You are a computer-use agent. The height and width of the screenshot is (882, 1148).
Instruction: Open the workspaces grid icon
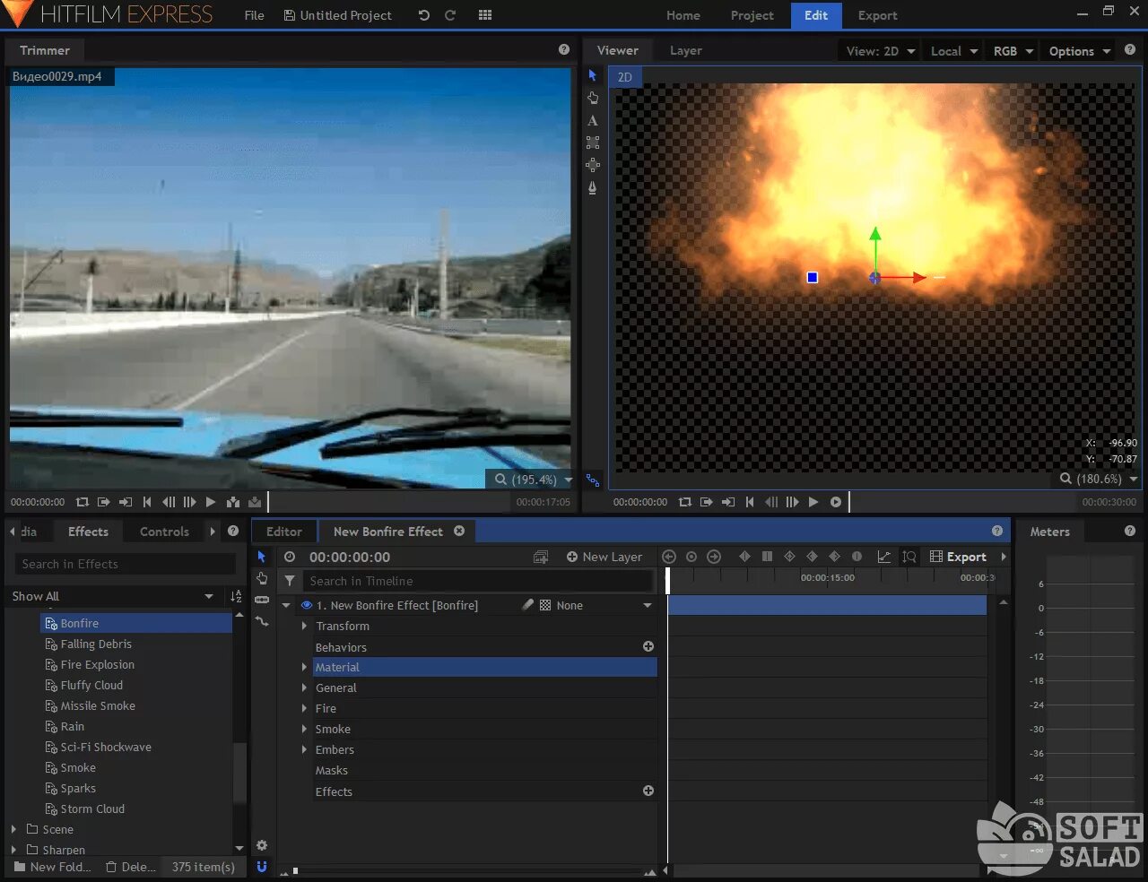(485, 15)
